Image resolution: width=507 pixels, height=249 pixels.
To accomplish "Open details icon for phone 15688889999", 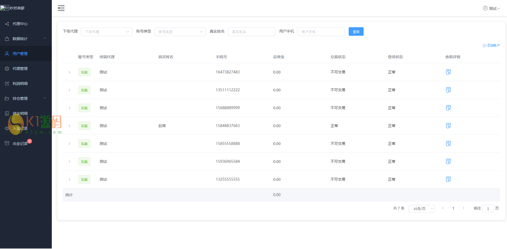I will pos(448,108).
